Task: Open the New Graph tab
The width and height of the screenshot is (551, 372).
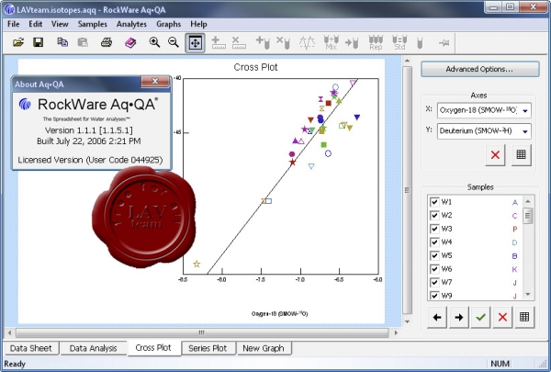Action: (264, 348)
